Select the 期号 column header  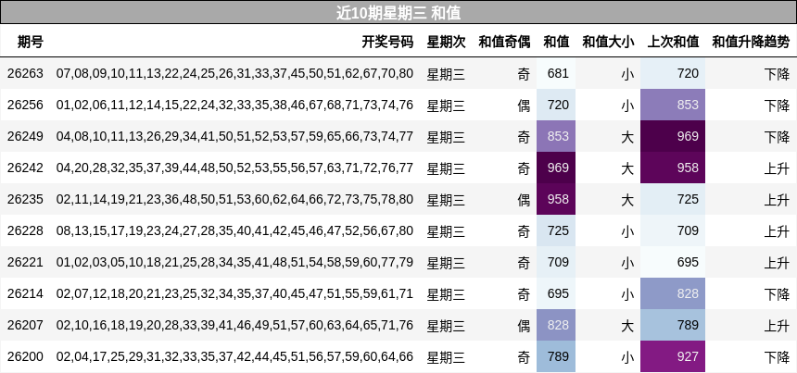coord(31,42)
